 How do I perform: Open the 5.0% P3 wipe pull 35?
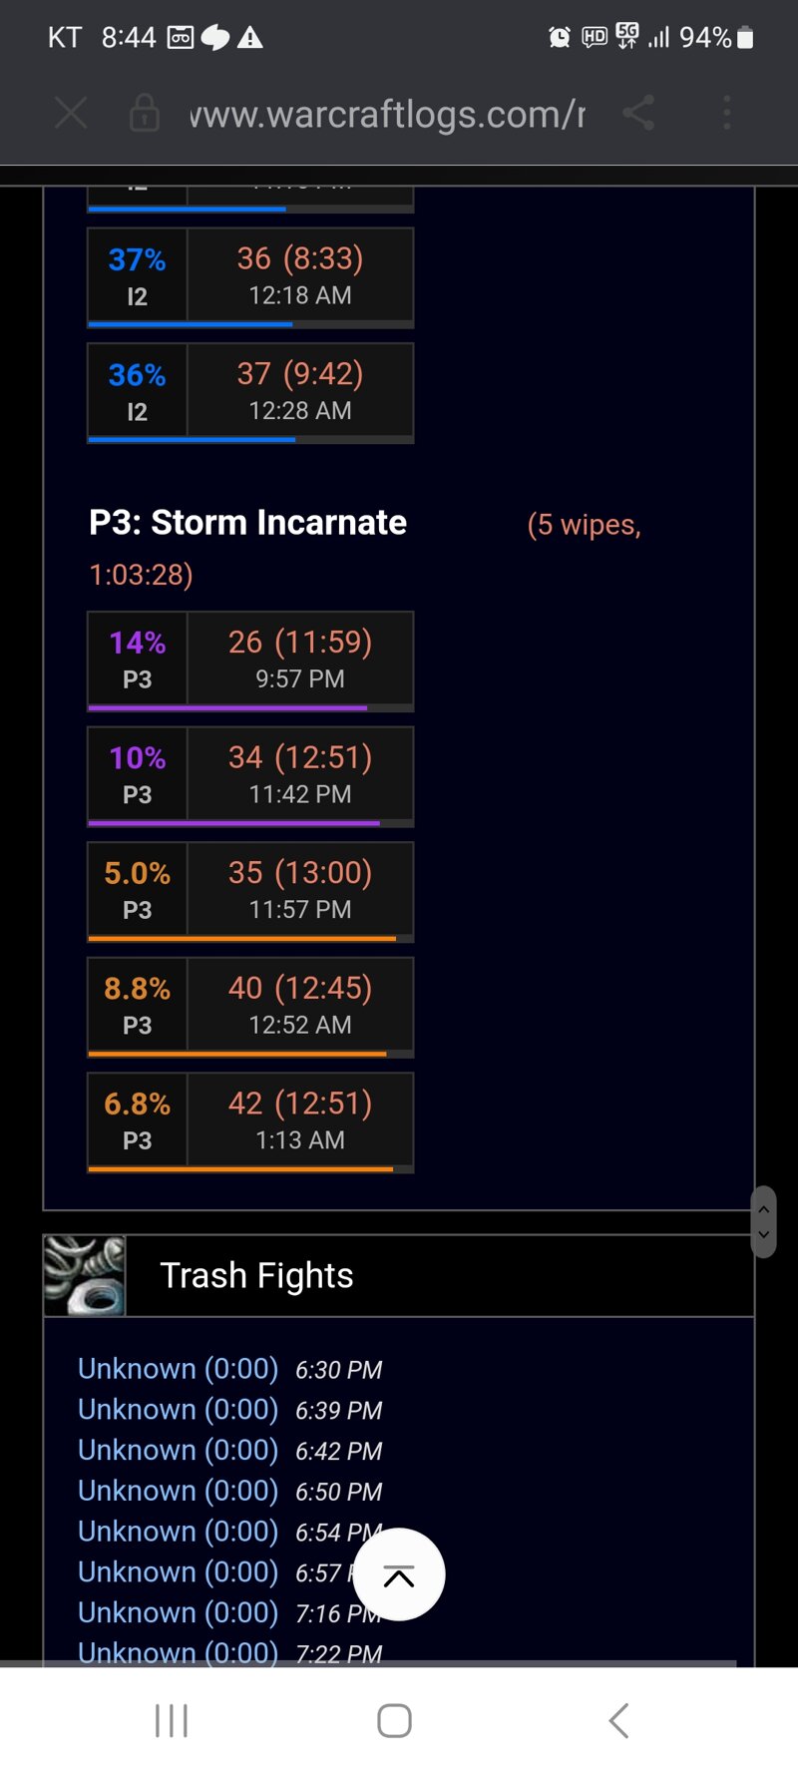tap(250, 891)
